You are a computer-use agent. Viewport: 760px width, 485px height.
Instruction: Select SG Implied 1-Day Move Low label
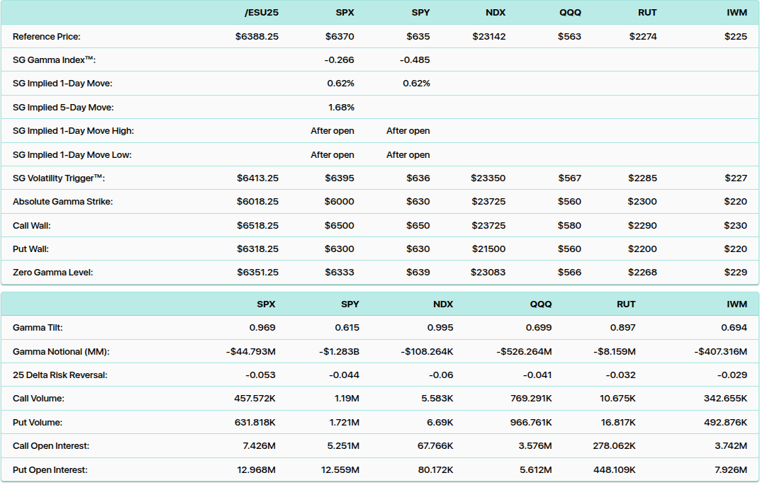pyautogui.click(x=72, y=155)
